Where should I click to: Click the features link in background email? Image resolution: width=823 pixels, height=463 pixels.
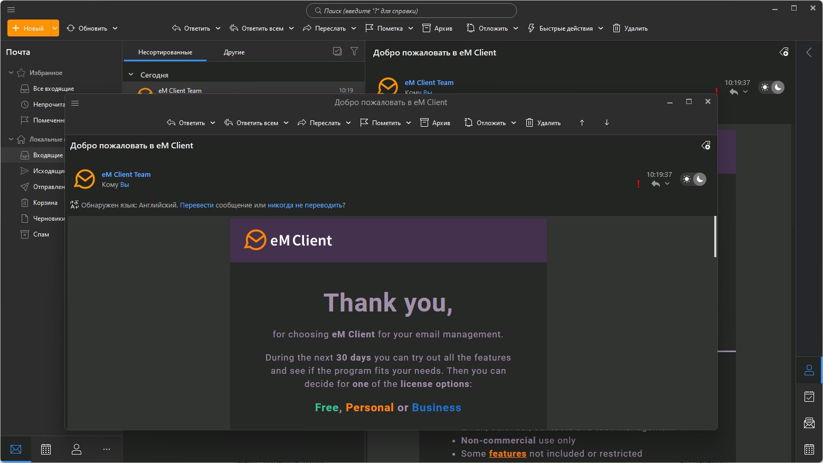(508, 453)
